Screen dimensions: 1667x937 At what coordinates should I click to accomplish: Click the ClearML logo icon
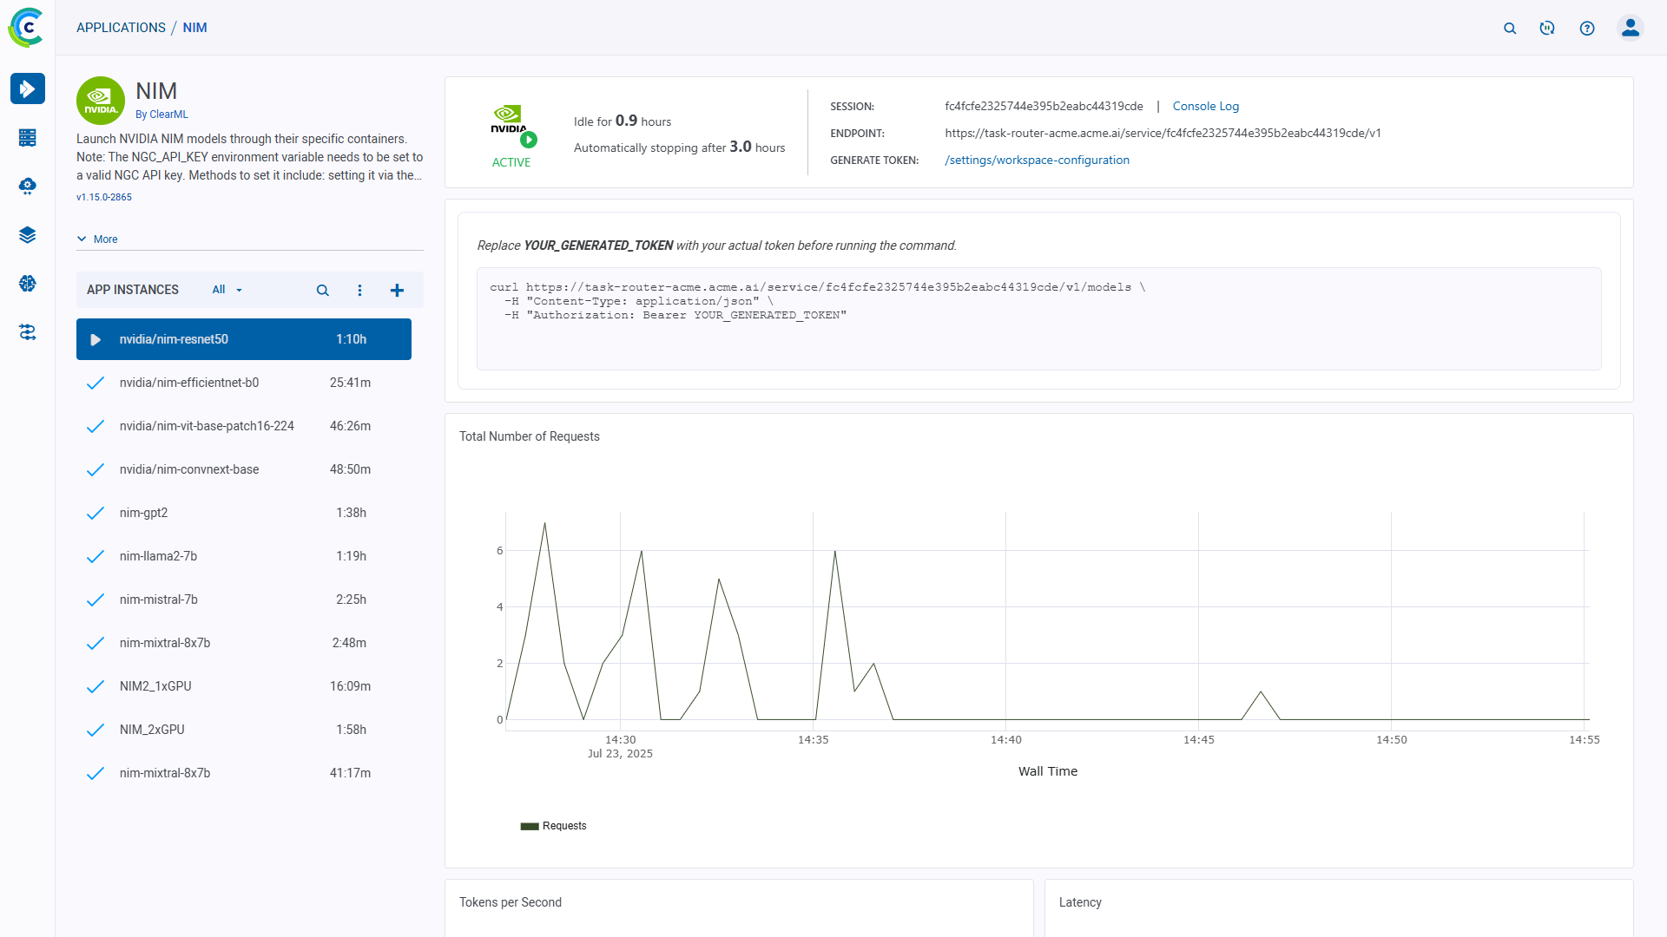click(27, 28)
